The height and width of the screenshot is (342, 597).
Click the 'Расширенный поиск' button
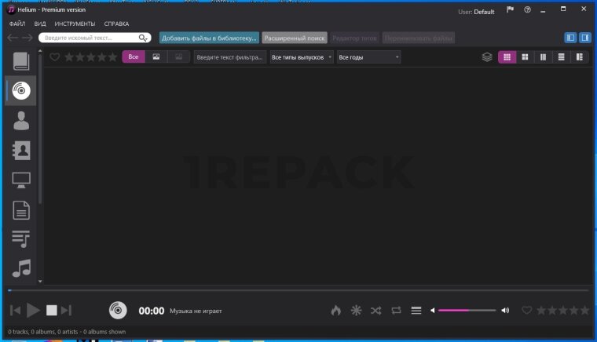tap(294, 38)
